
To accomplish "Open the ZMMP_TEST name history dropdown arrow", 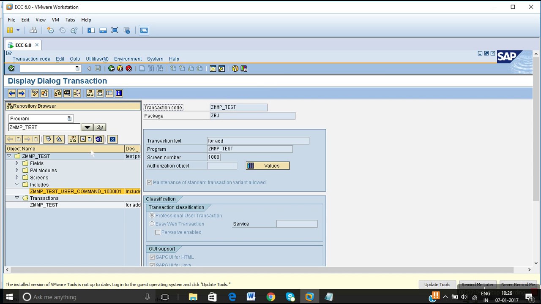I will [87, 128].
